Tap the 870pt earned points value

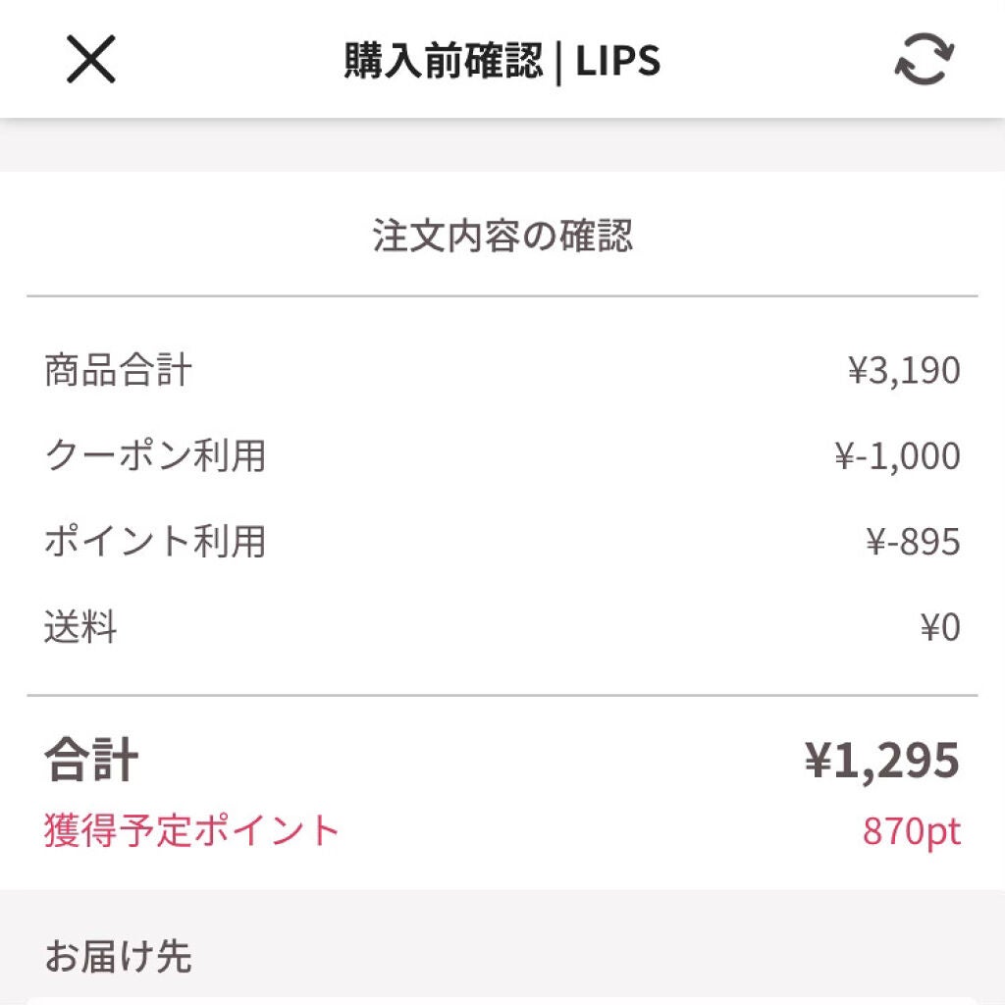912,831
